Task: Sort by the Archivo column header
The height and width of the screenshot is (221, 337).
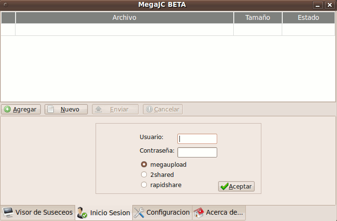Action: pos(125,17)
